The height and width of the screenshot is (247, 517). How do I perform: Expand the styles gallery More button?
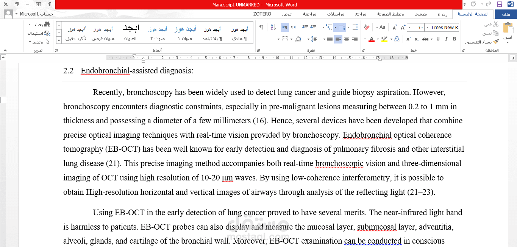pos(59,40)
